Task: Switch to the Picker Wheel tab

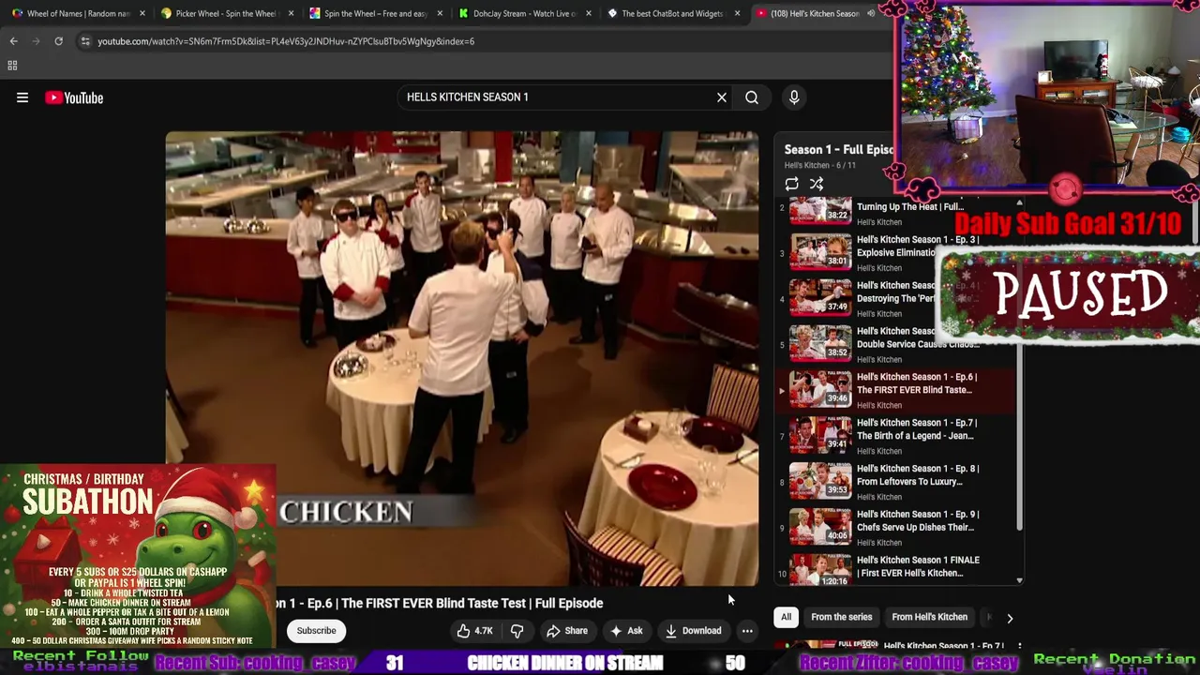Action: pyautogui.click(x=225, y=13)
